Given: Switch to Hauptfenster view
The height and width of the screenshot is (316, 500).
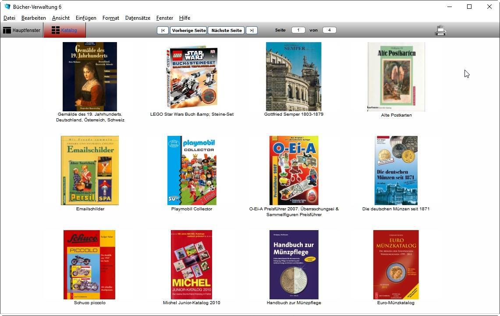Looking at the screenshot, I should click(x=22, y=30).
